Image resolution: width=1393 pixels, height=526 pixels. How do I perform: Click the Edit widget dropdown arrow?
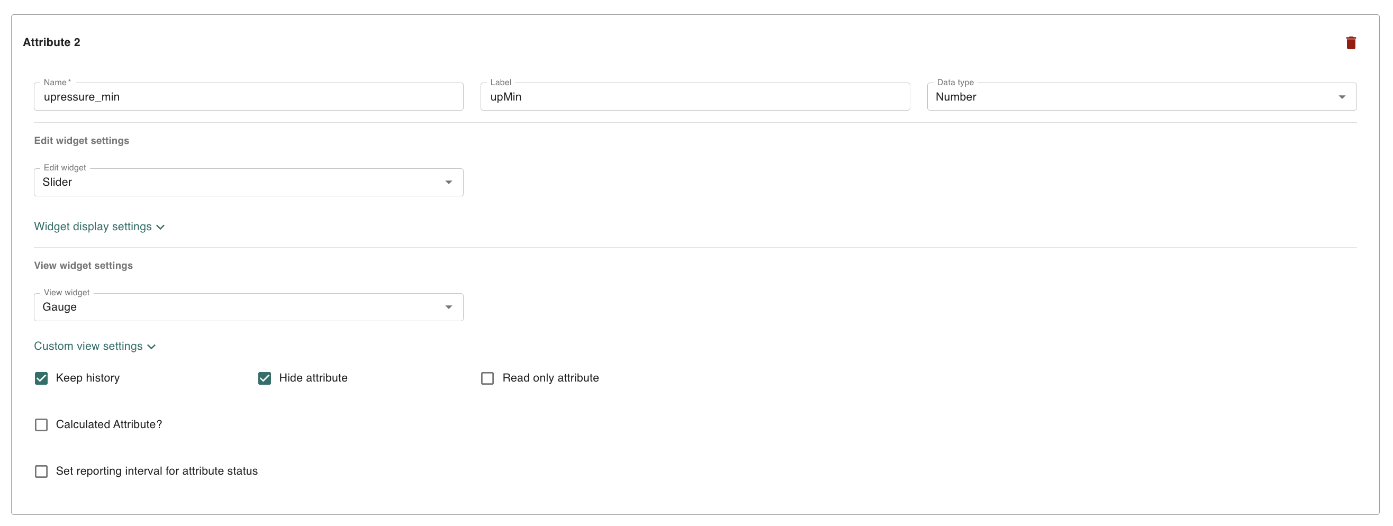[x=448, y=183]
